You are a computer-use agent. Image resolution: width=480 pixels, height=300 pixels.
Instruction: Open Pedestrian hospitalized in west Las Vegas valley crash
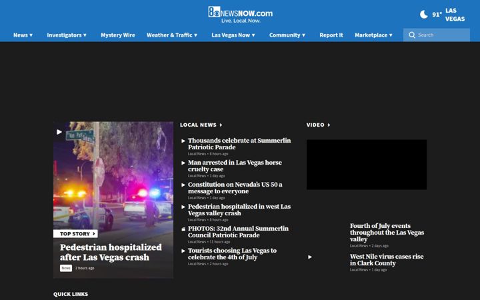point(239,210)
